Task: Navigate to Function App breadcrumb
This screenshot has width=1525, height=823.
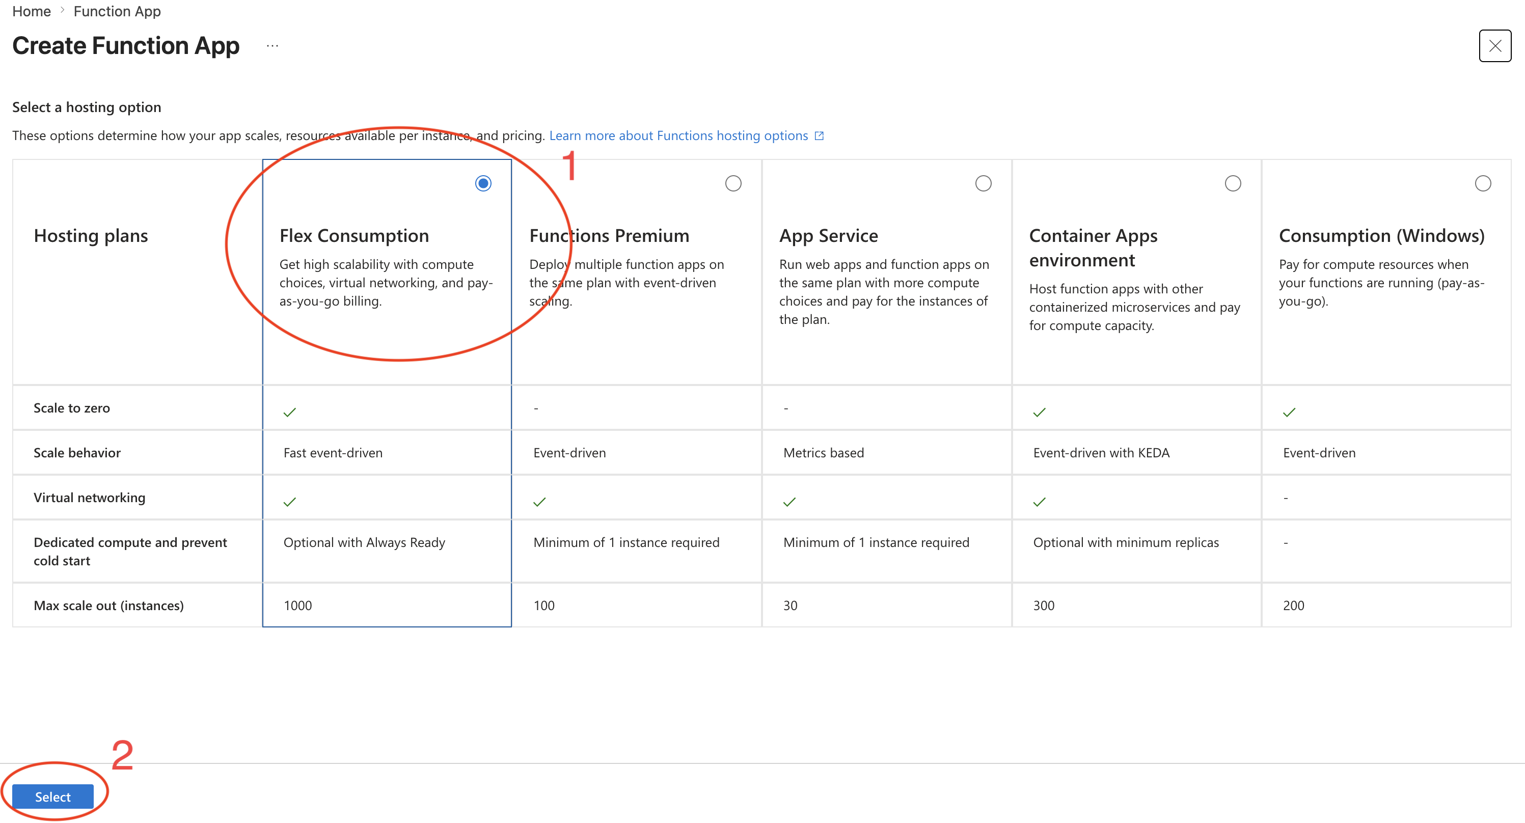Action: click(x=117, y=11)
